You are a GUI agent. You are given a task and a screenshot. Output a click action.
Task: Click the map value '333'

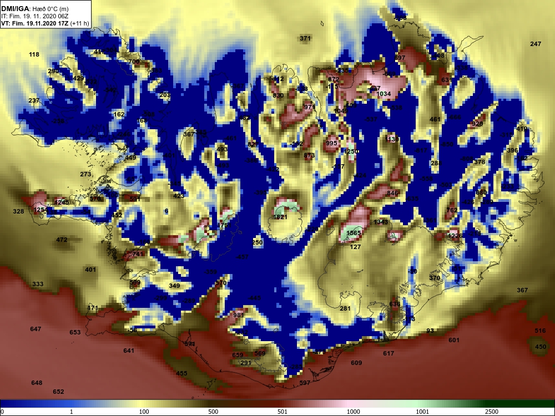click(38, 284)
